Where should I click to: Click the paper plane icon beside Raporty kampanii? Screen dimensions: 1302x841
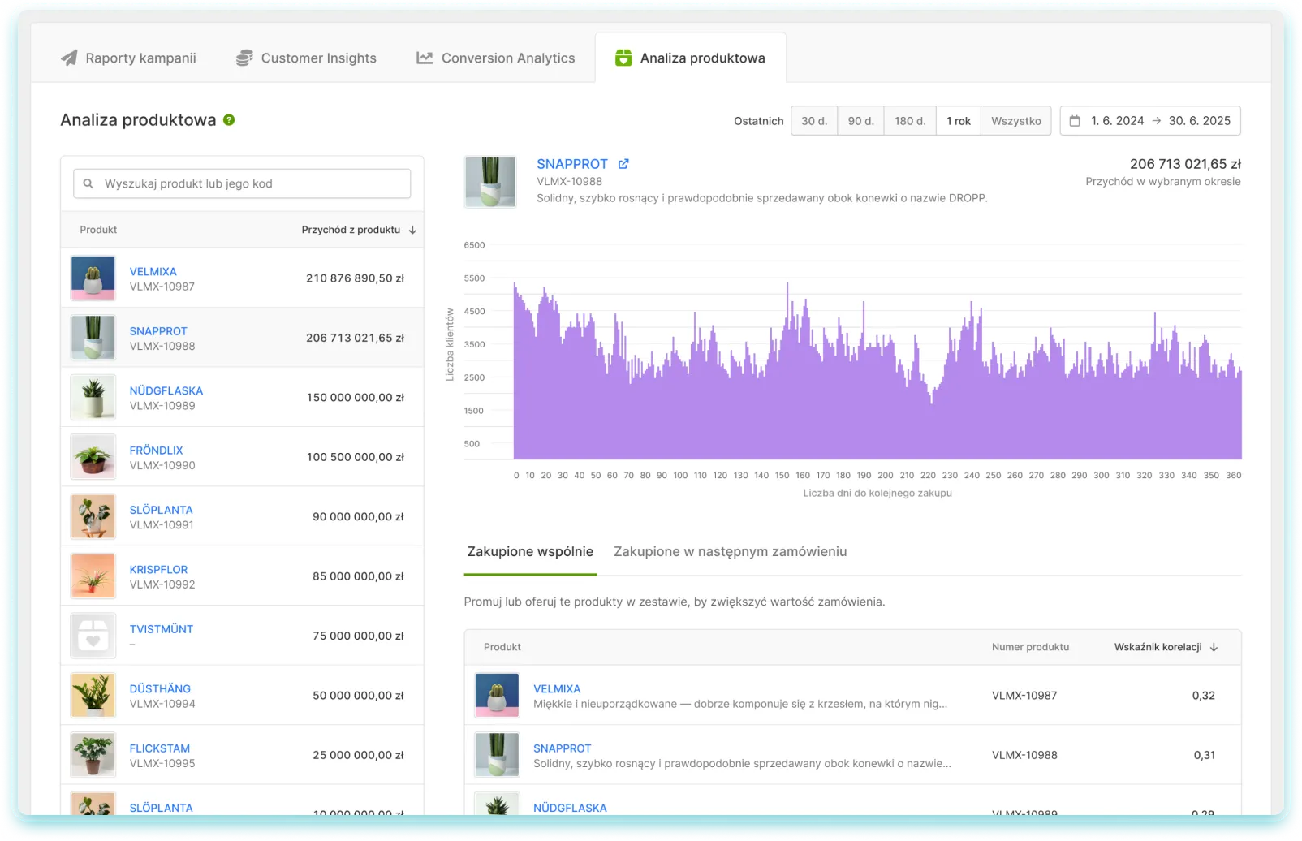point(69,58)
